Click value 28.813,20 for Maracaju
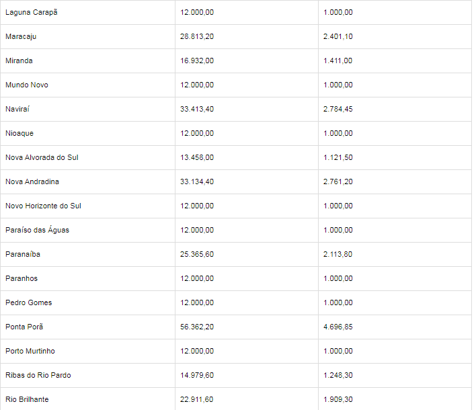 point(197,36)
